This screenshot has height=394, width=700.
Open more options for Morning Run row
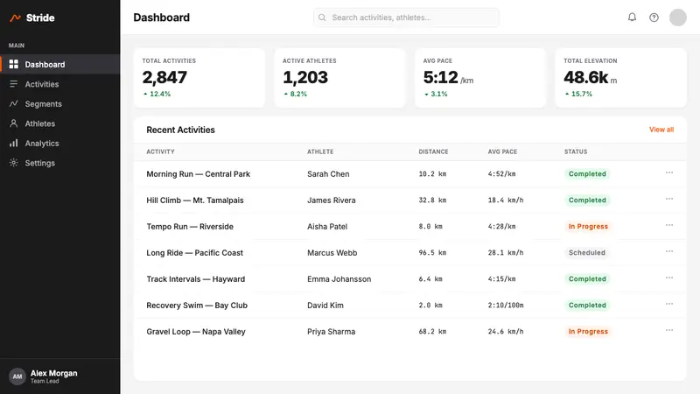coord(669,172)
